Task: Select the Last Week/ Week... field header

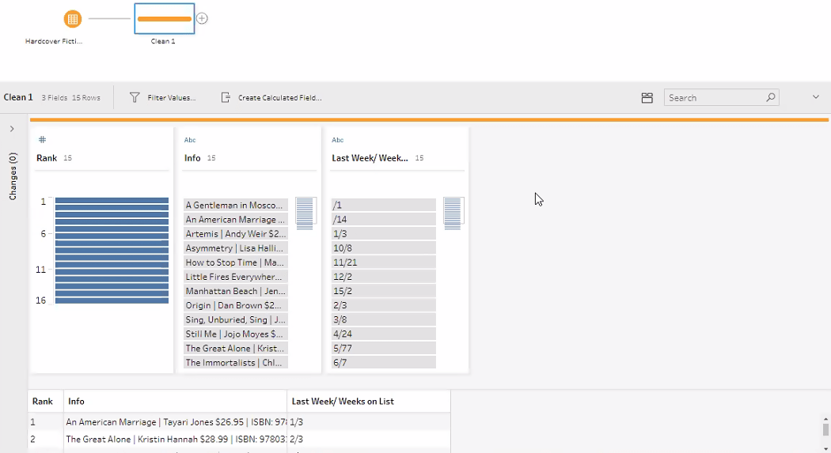Action: (370, 157)
